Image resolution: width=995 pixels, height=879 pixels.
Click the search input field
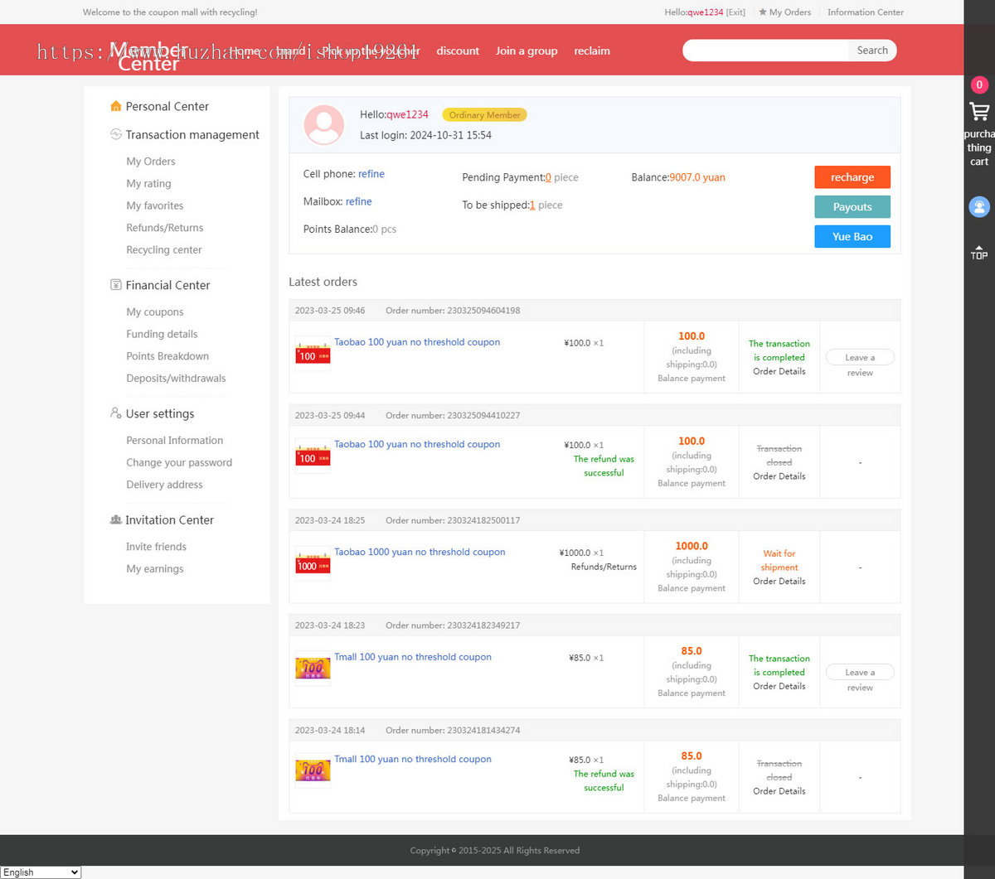[x=766, y=51]
